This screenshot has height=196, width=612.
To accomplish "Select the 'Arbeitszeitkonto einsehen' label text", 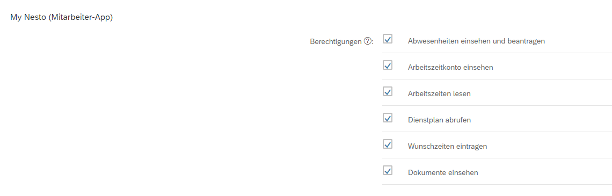I will point(450,67).
